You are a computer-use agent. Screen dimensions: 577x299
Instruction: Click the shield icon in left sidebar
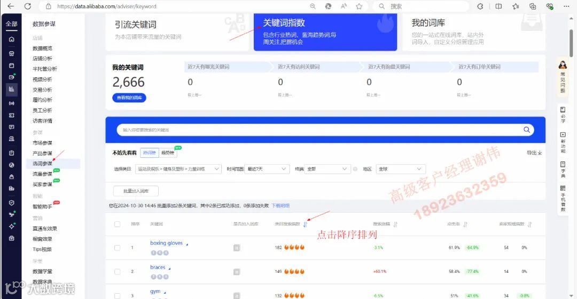pyautogui.click(x=11, y=203)
